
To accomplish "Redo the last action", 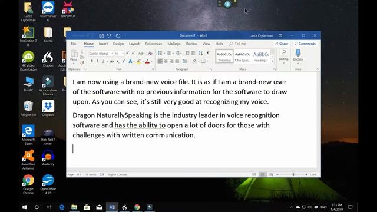I will tap(118, 35).
